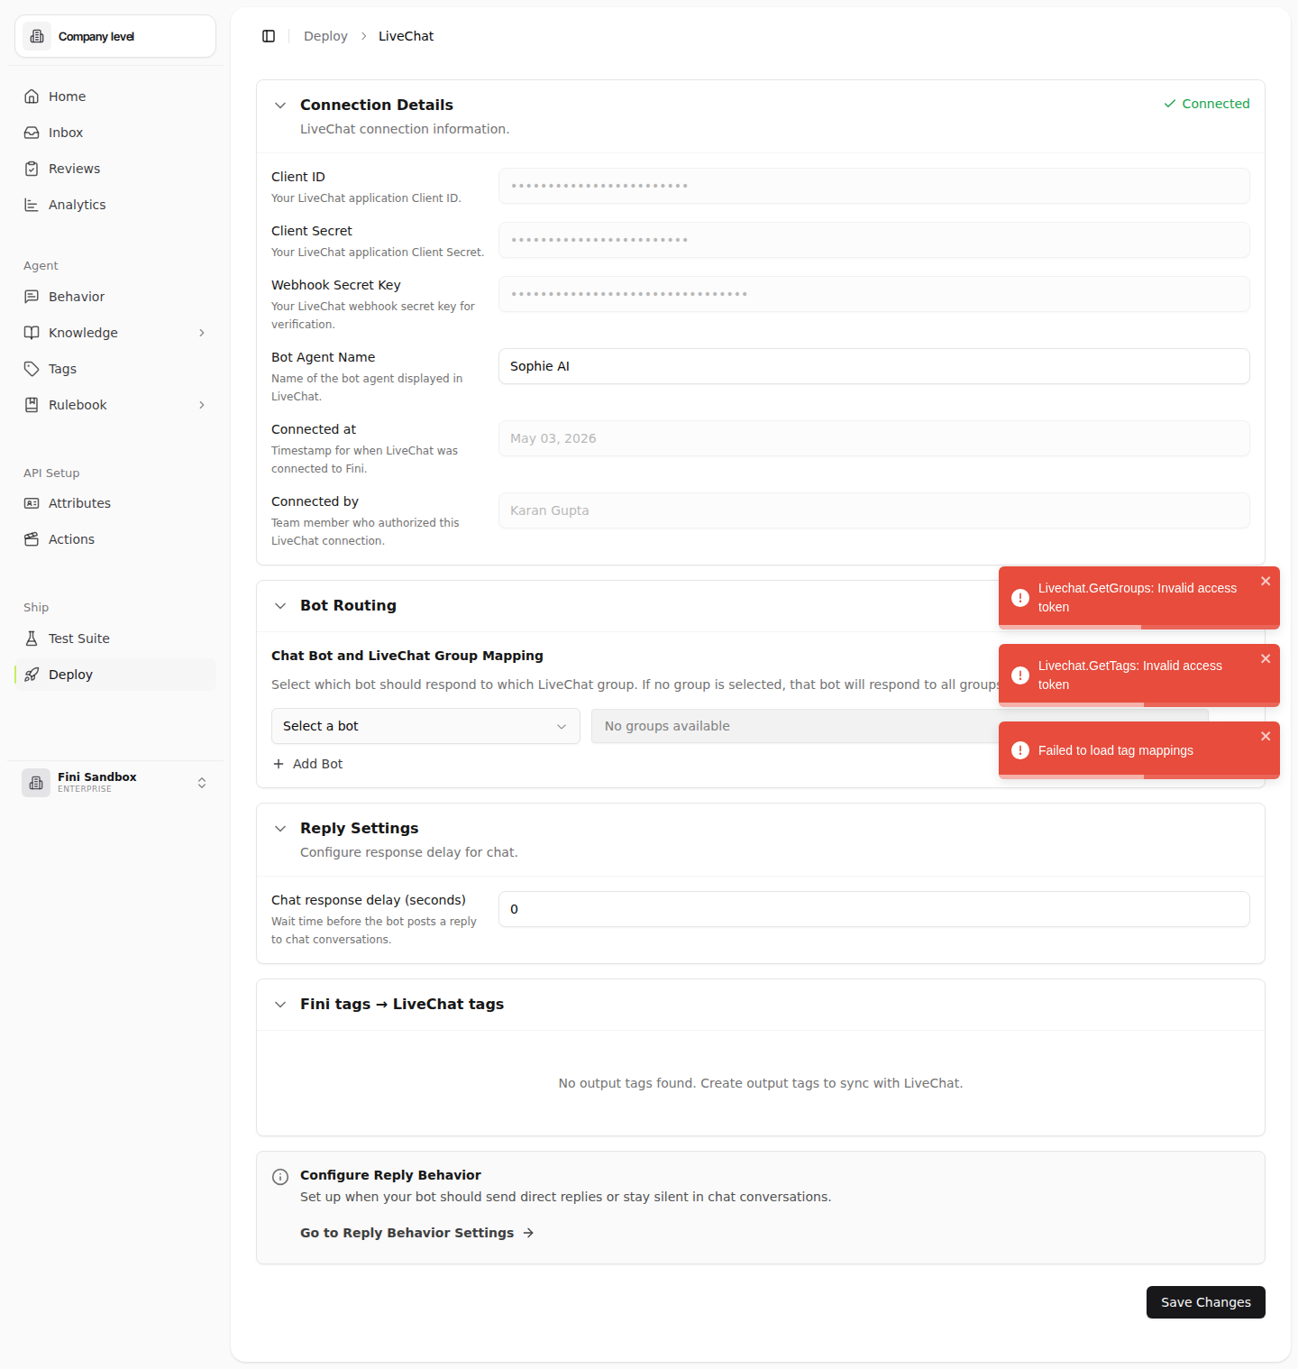The width and height of the screenshot is (1298, 1369).
Task: Click the Test Suite flask icon
Action: pyautogui.click(x=32, y=639)
